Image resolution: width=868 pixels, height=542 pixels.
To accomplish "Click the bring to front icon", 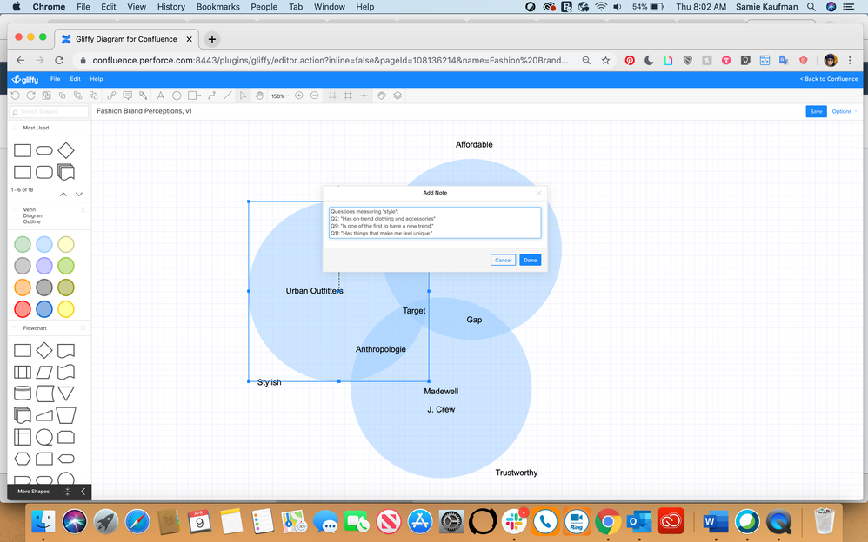I will tap(78, 96).
